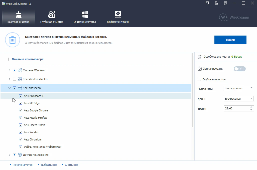Uncheck the Кеш Google Chrome checkbox
The height and width of the screenshot is (170, 257).
click(21, 110)
